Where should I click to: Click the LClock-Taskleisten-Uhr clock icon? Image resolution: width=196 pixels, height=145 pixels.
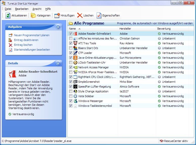[x=75, y=63]
